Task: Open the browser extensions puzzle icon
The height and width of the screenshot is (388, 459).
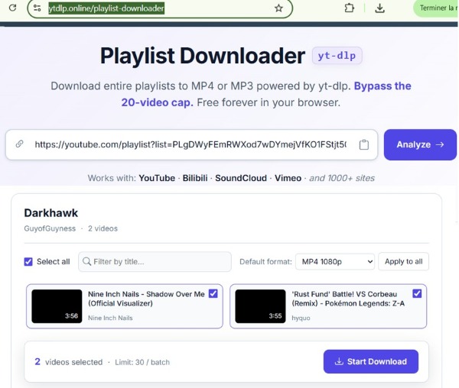Action: pyautogui.click(x=349, y=8)
